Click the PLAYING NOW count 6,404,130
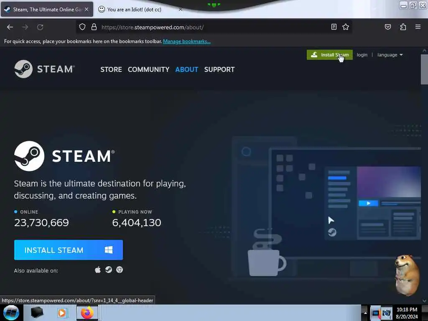 137,223
